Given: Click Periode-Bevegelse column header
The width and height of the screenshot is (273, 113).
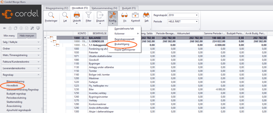Looking at the screenshot, I should (x=166, y=33).
